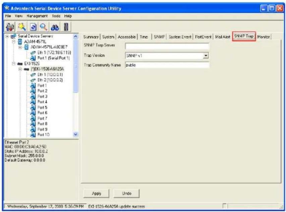Click the Undo button
Screen dimensions: 286x212
[127, 194]
